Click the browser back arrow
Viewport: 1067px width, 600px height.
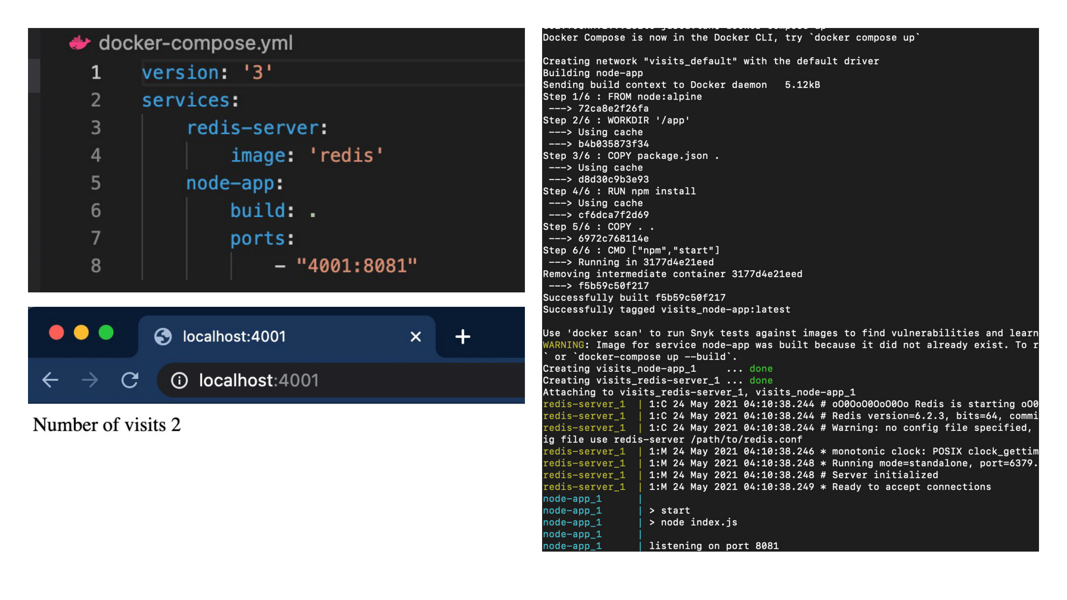[x=50, y=380]
